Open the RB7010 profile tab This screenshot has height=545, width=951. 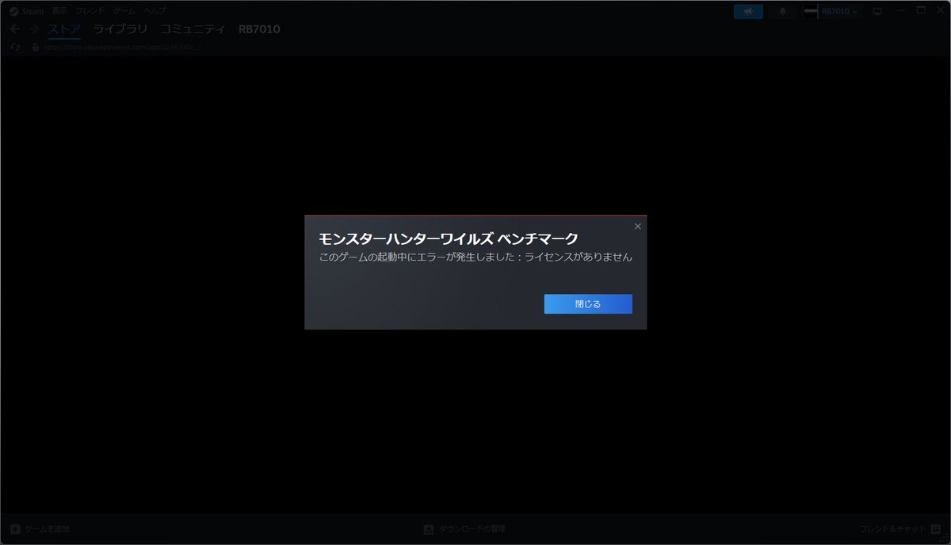259,29
